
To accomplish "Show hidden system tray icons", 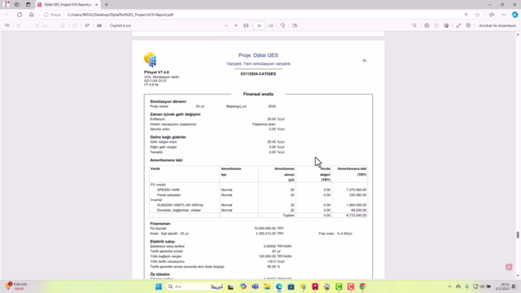I will pos(449,286).
